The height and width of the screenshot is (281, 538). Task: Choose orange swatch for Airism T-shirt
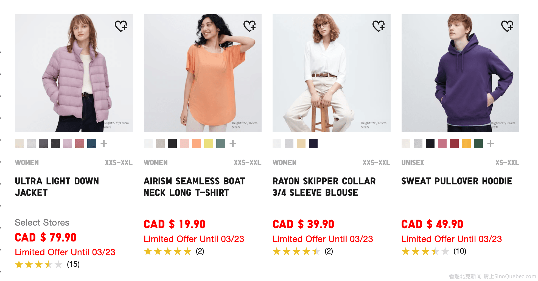pos(197,143)
